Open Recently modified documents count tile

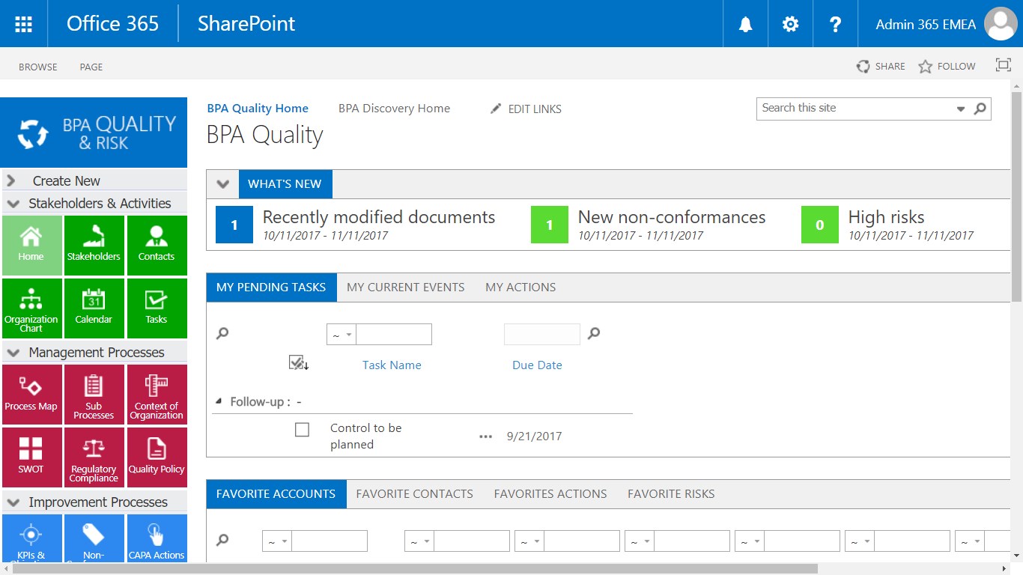coord(234,225)
